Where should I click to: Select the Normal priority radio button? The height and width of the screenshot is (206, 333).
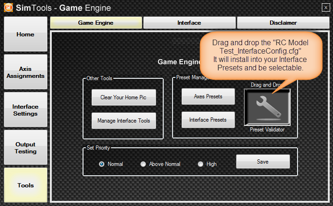(x=102, y=164)
